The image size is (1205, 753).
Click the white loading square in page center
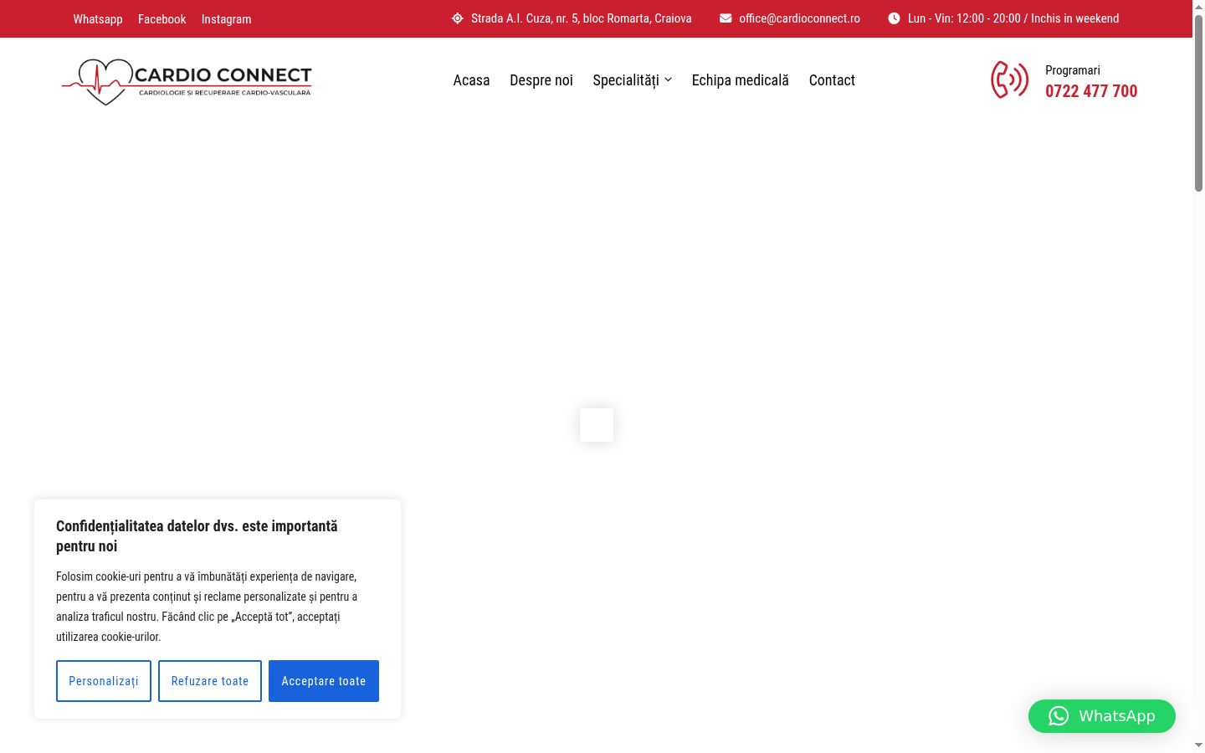(597, 425)
